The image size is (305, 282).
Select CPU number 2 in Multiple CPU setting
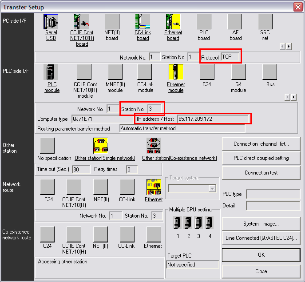click(188, 222)
